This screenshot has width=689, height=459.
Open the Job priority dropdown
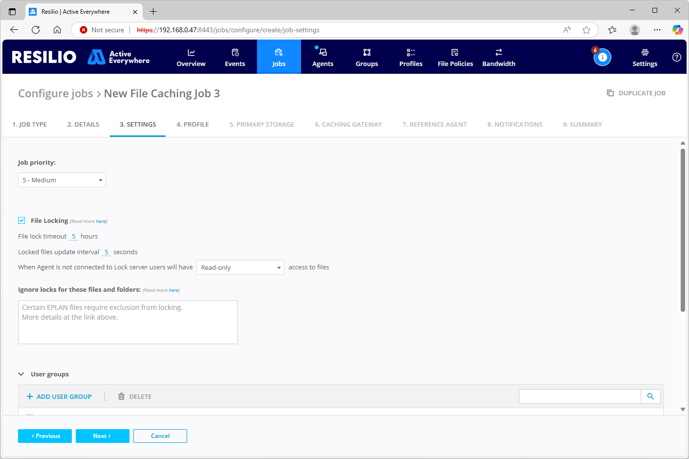click(62, 180)
